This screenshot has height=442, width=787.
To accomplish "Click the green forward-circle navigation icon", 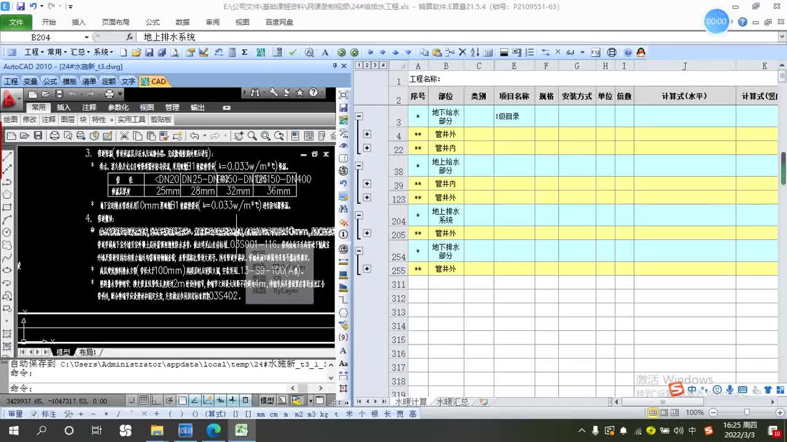I will tap(354, 53).
